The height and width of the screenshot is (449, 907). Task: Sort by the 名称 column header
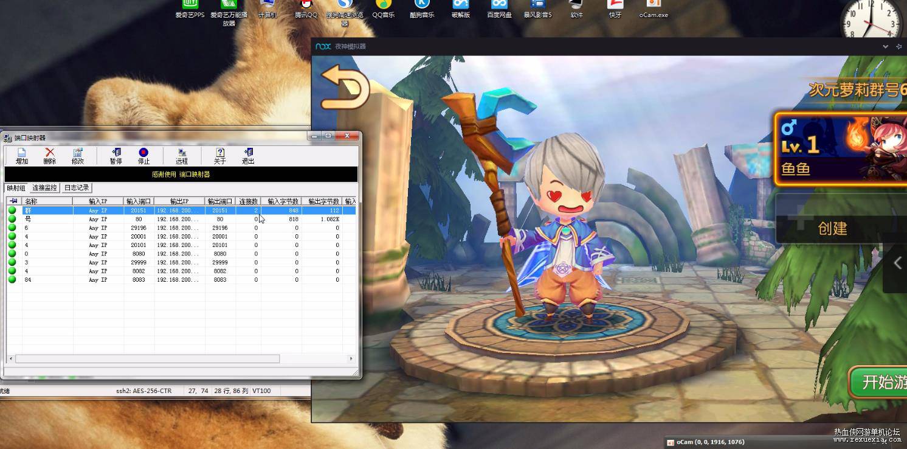click(x=47, y=201)
